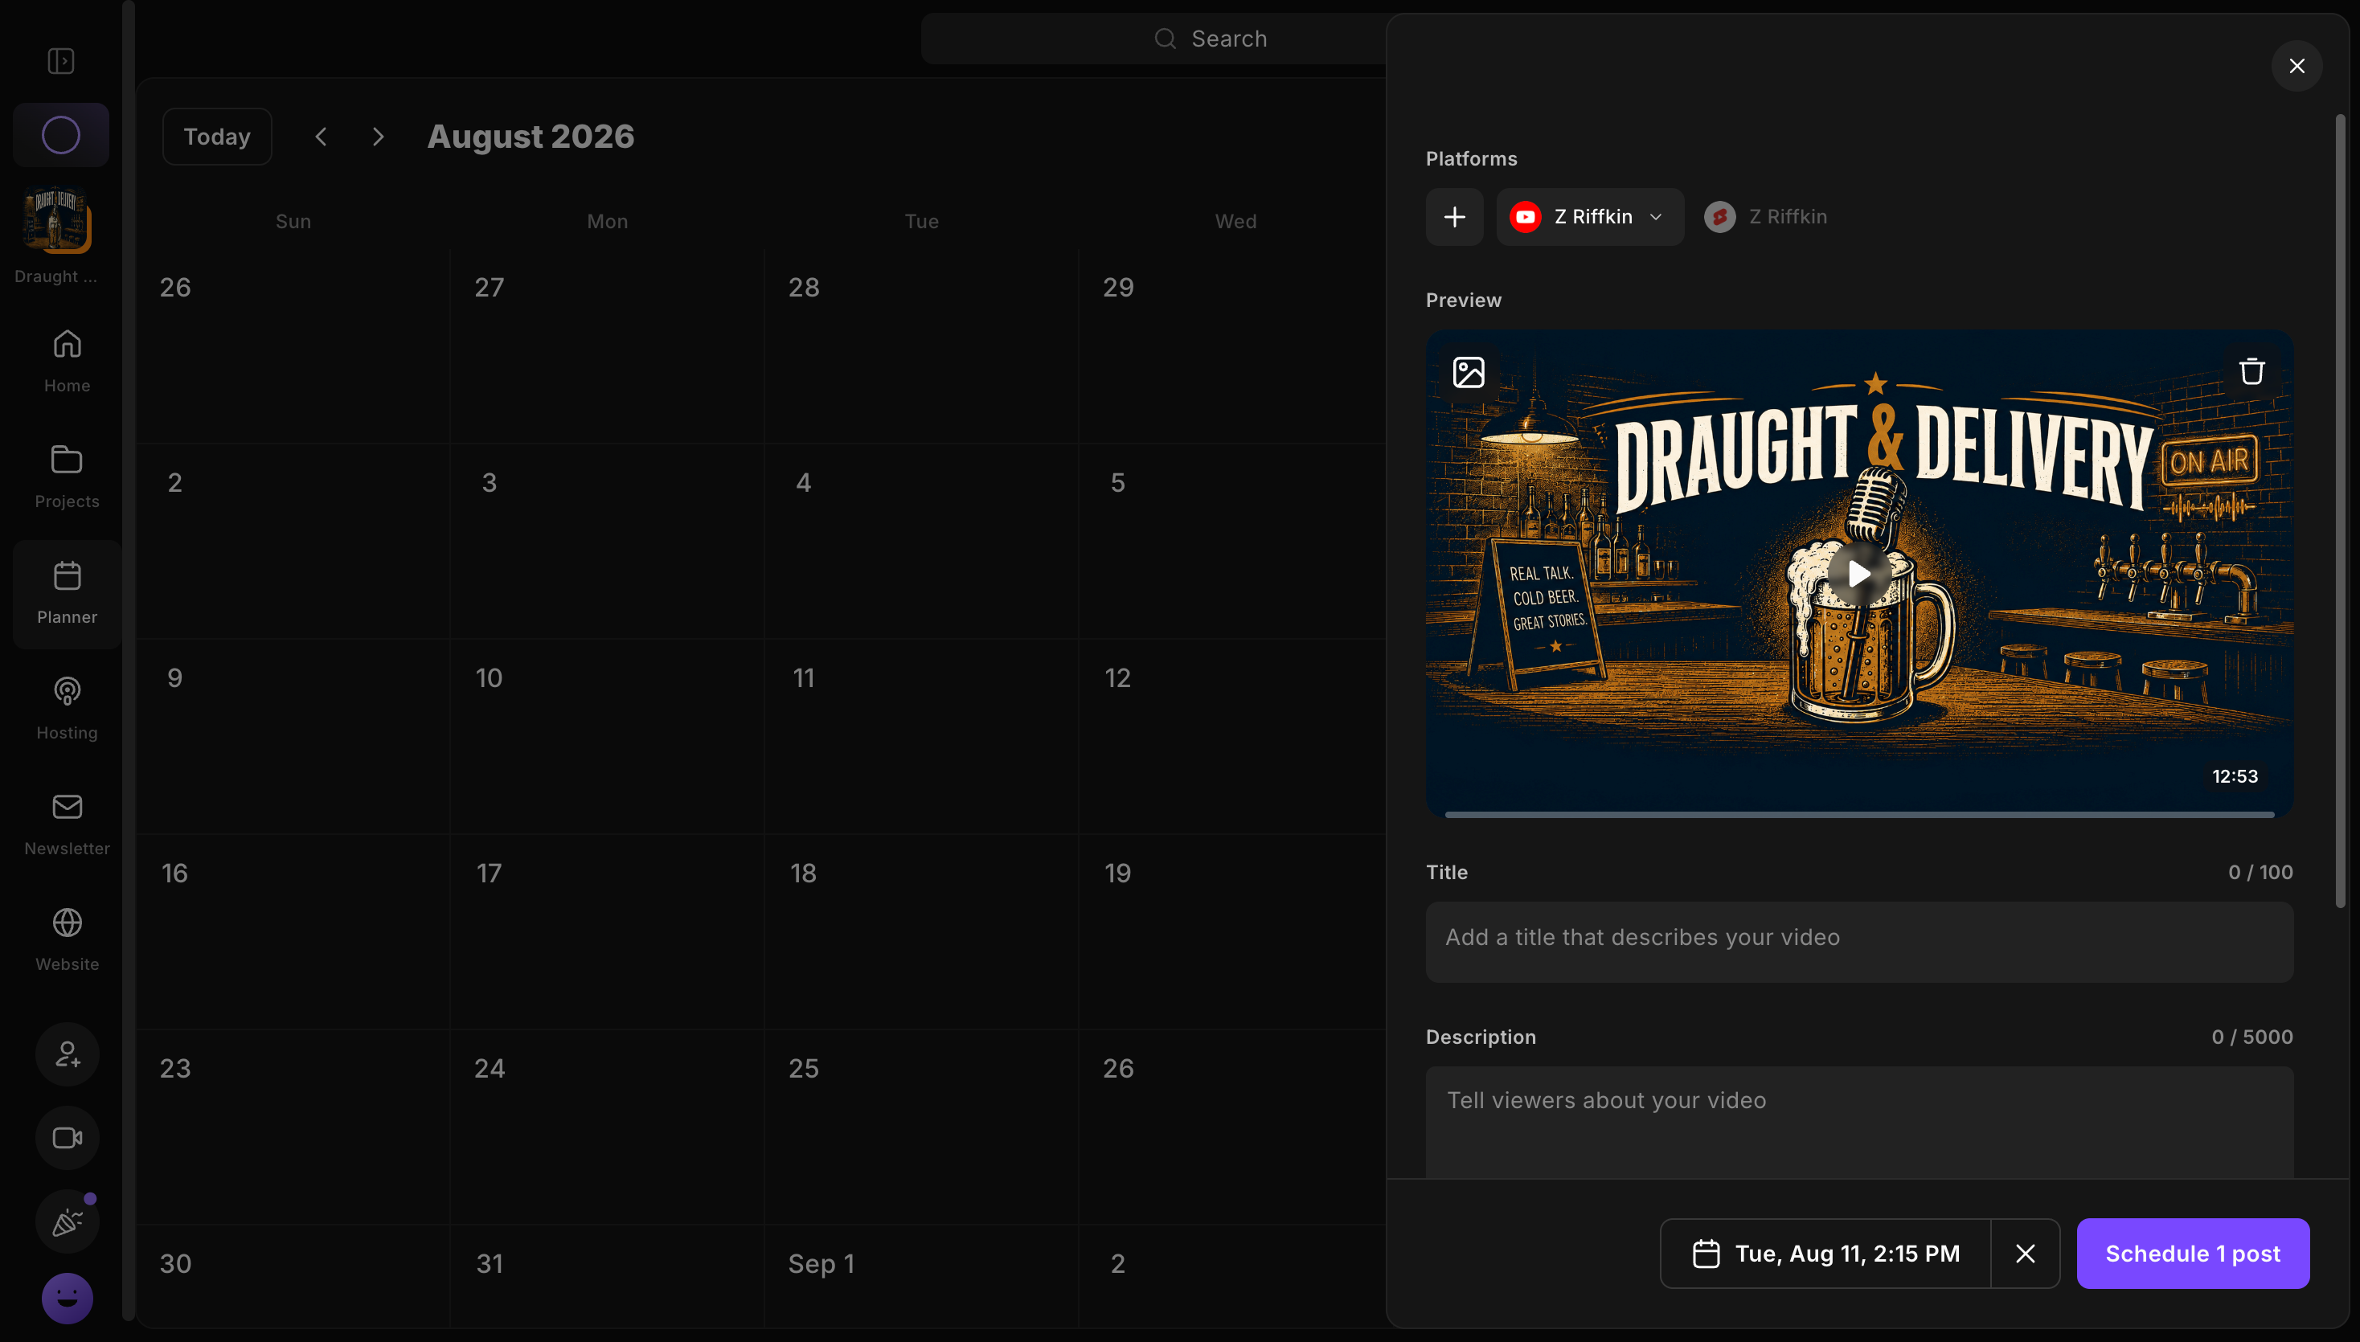This screenshot has width=2360, height=1342.
Task: Click the Title input field
Action: click(1859, 942)
